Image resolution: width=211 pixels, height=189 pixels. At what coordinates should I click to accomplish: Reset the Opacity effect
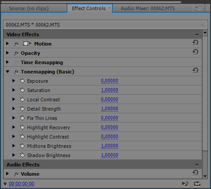(x=195, y=52)
